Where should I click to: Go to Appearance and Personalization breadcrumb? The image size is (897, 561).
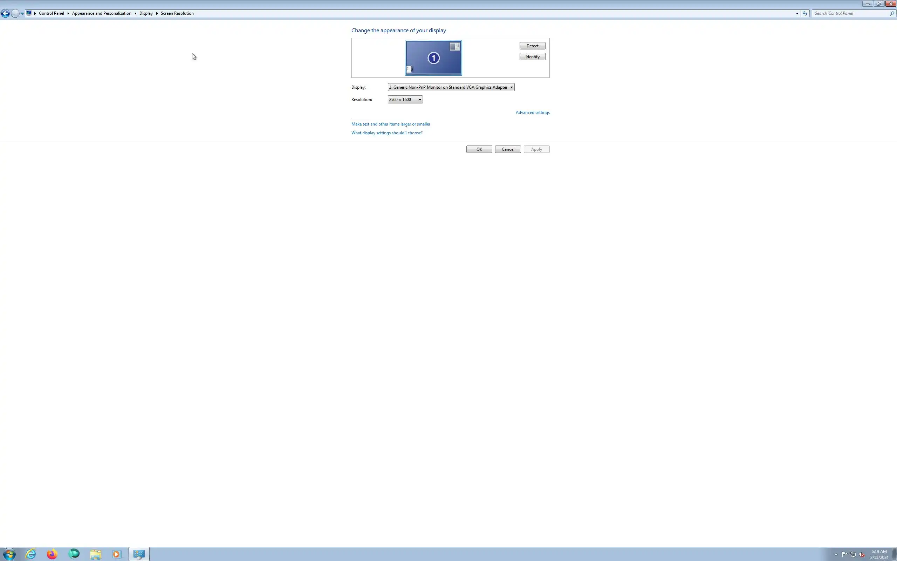[x=102, y=13]
